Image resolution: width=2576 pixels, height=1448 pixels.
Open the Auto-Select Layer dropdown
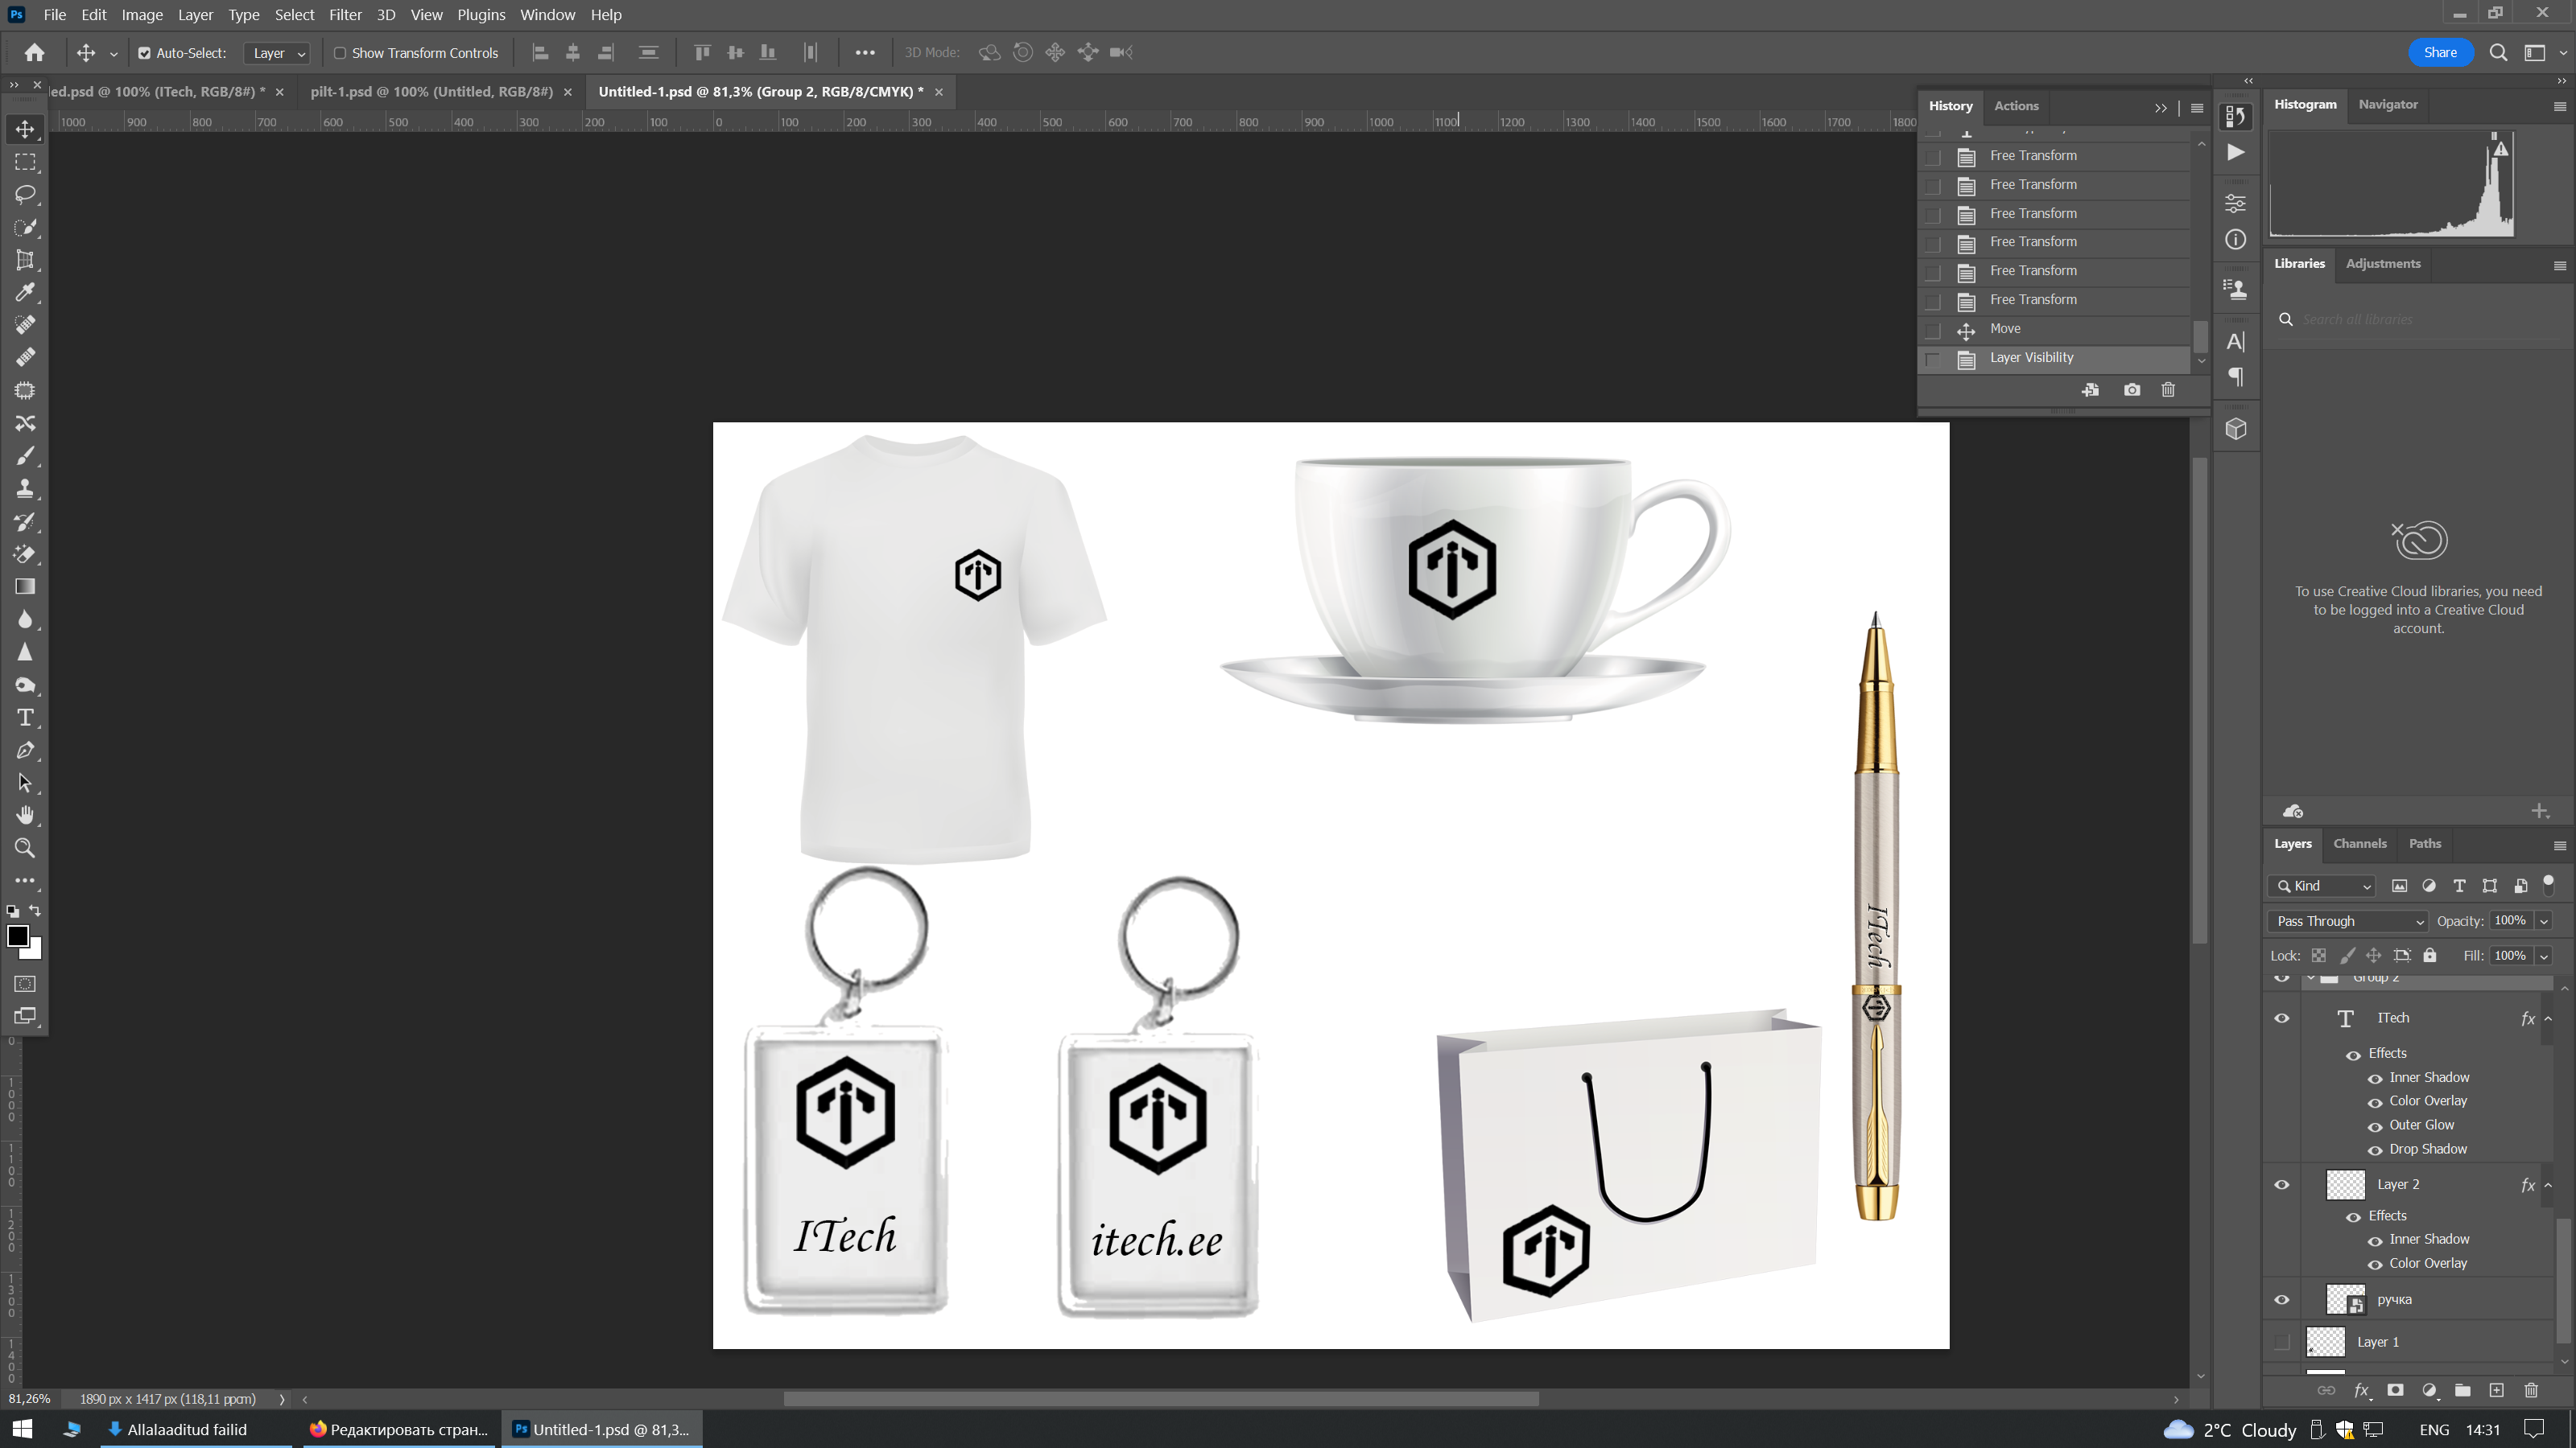coord(277,53)
